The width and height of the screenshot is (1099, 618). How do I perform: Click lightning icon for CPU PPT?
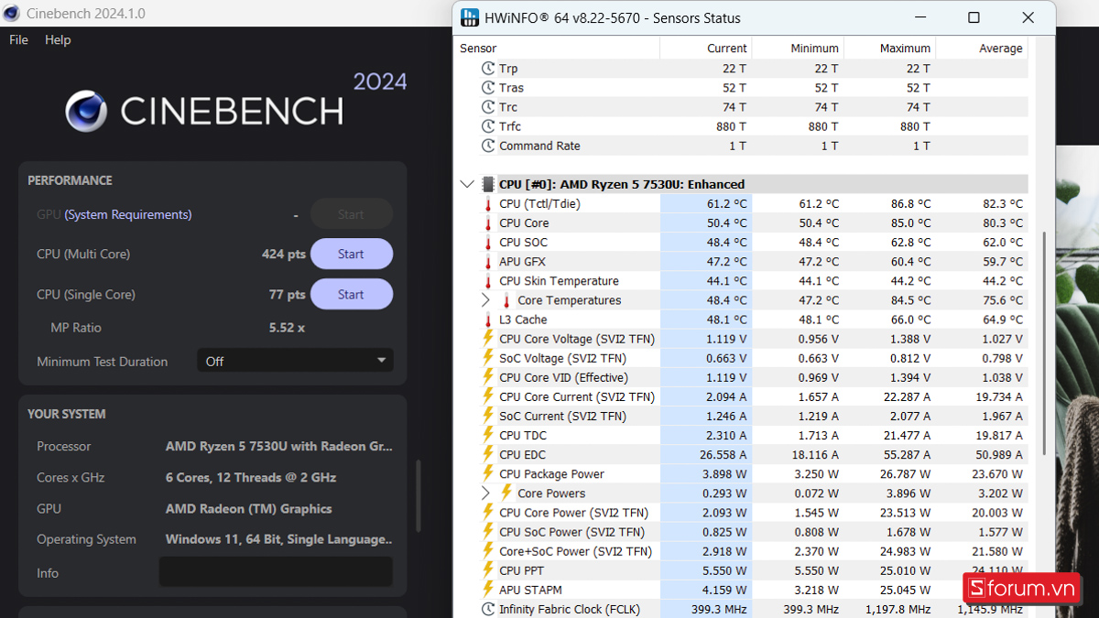pyautogui.click(x=488, y=570)
